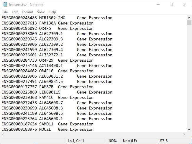Viewport: 192px width, 144px height.
Task: Click the horizontal scrollbar track
Action: [94, 135]
